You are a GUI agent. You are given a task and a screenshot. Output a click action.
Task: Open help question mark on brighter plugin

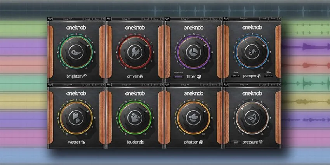tap(103, 19)
